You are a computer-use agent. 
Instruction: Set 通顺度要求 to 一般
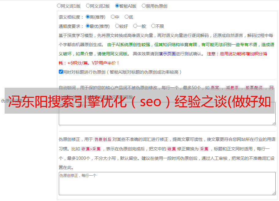pos(135,26)
